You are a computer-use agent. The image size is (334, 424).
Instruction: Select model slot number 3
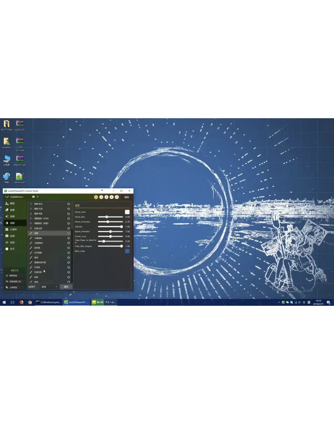pos(106,197)
